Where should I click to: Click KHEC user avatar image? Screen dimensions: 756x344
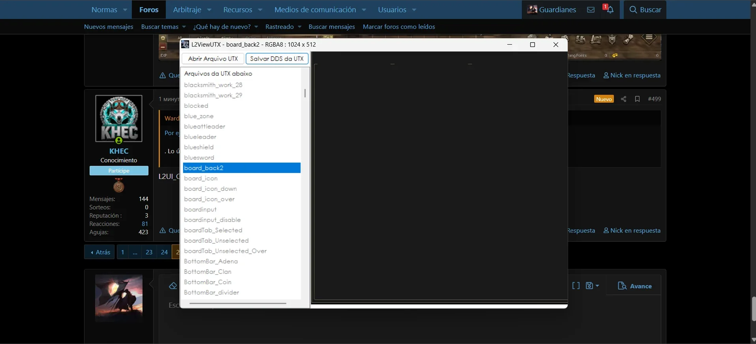click(x=119, y=118)
